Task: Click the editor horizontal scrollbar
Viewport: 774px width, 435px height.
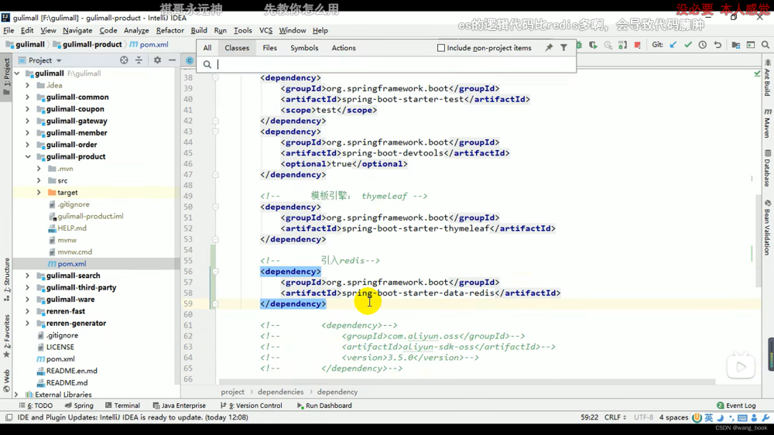Action: coord(467,382)
